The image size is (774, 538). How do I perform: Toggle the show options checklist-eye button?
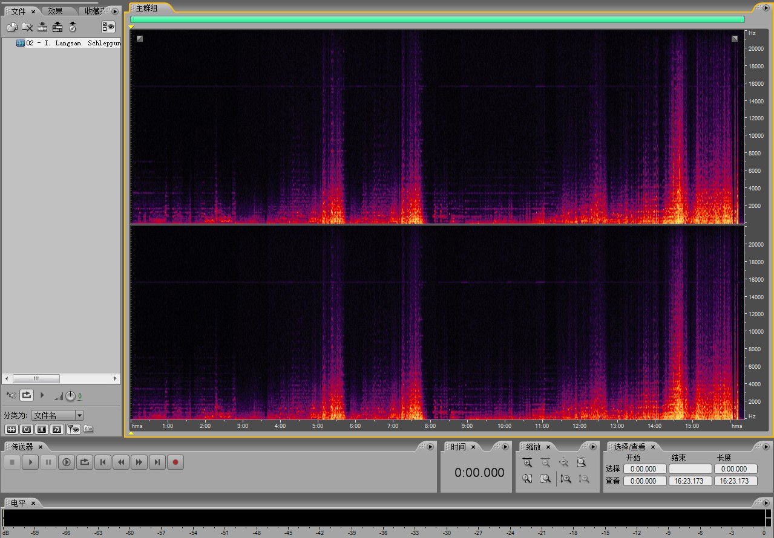pos(108,27)
